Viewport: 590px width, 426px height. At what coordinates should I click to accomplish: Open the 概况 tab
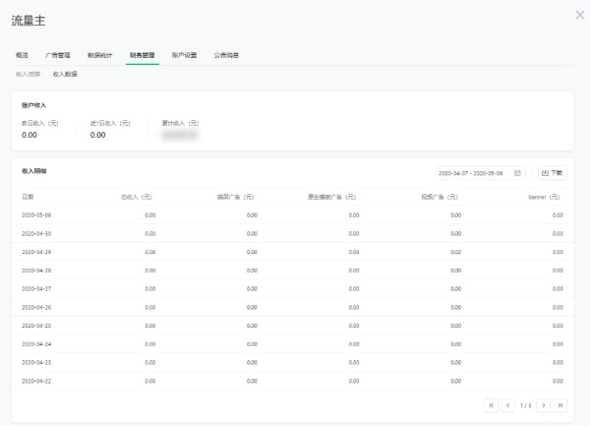22,55
